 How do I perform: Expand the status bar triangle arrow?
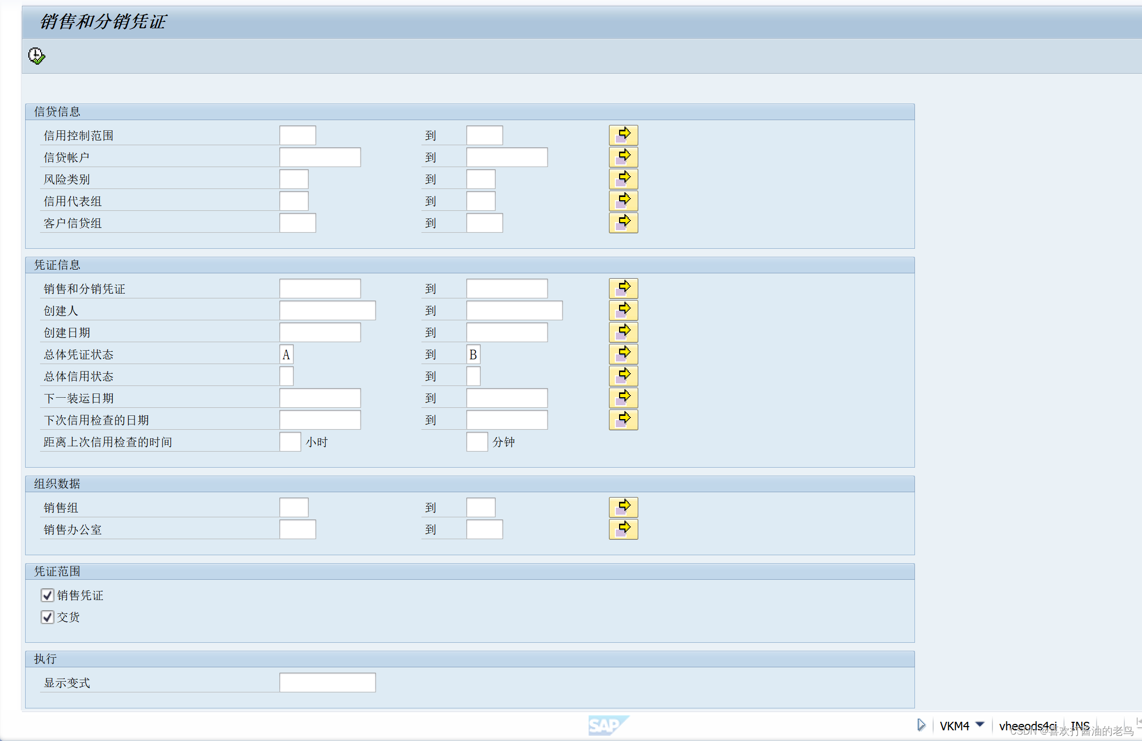tap(921, 725)
